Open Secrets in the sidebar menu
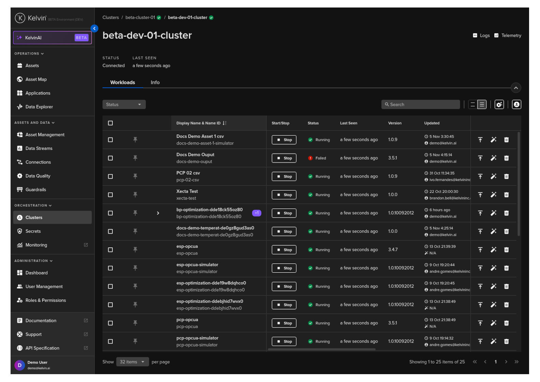Image resolution: width=540 pixels, height=382 pixels. pos(33,231)
